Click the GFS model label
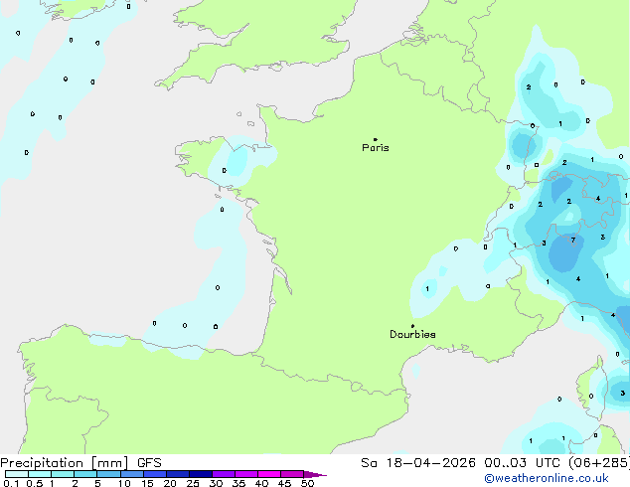 click(149, 463)
